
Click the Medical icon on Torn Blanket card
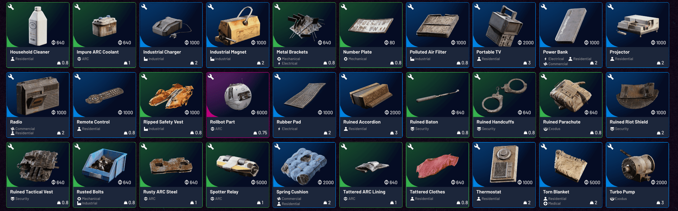point(545,203)
